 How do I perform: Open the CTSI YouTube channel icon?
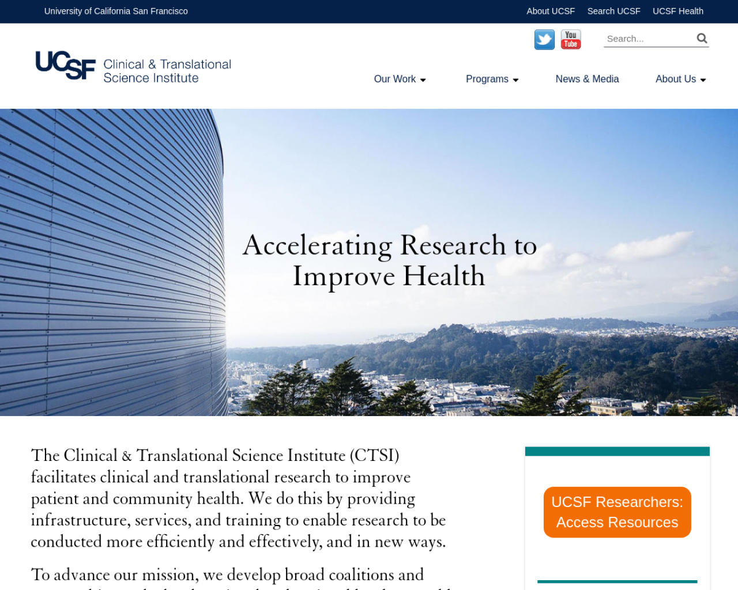coord(571,40)
